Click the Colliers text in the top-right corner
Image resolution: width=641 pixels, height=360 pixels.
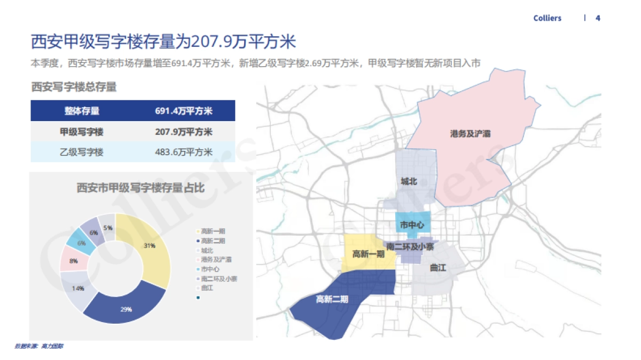(x=548, y=18)
